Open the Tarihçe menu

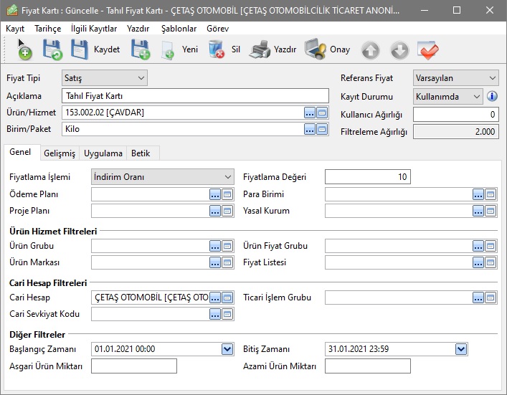click(x=47, y=29)
